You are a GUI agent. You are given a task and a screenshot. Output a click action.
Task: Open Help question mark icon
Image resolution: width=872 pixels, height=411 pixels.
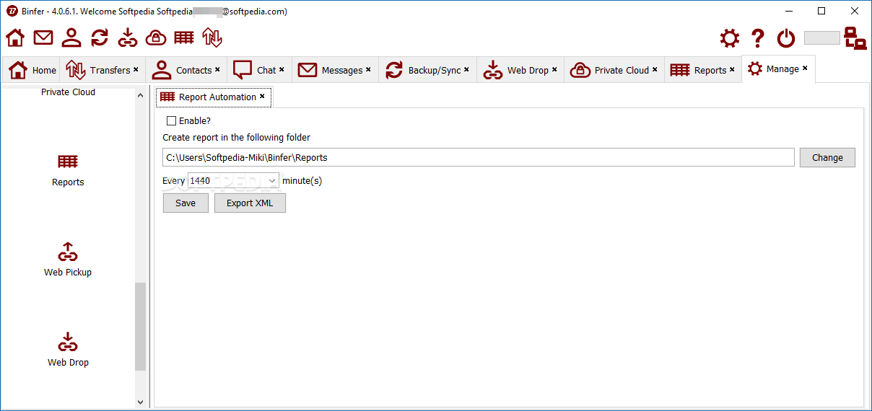(x=757, y=38)
